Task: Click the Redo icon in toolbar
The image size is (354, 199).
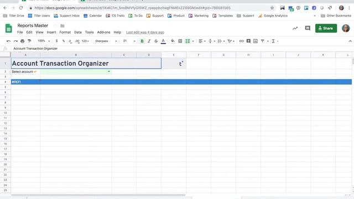Action: tap(15, 41)
